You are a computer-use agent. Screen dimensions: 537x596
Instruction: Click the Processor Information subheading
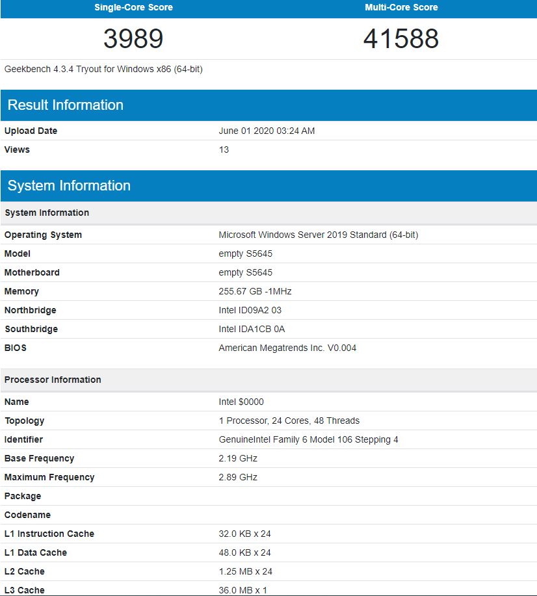(x=53, y=380)
